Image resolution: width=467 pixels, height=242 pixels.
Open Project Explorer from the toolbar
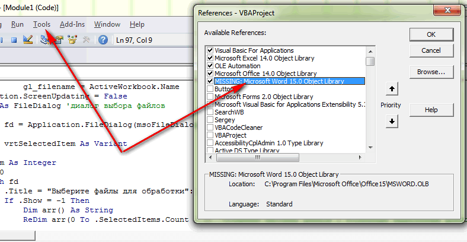[x=46, y=40]
